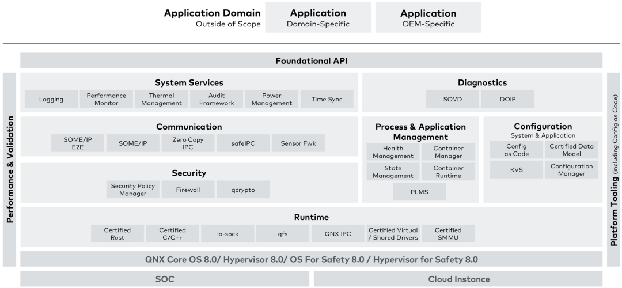Click the Application OEM-Specific box
This screenshot has width=622, height=288.
coord(428,17)
